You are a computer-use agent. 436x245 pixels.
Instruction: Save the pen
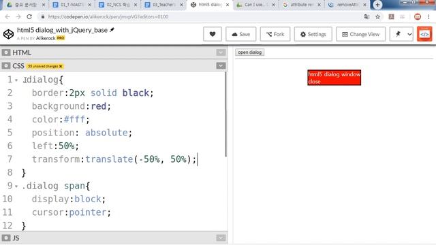coord(240,34)
